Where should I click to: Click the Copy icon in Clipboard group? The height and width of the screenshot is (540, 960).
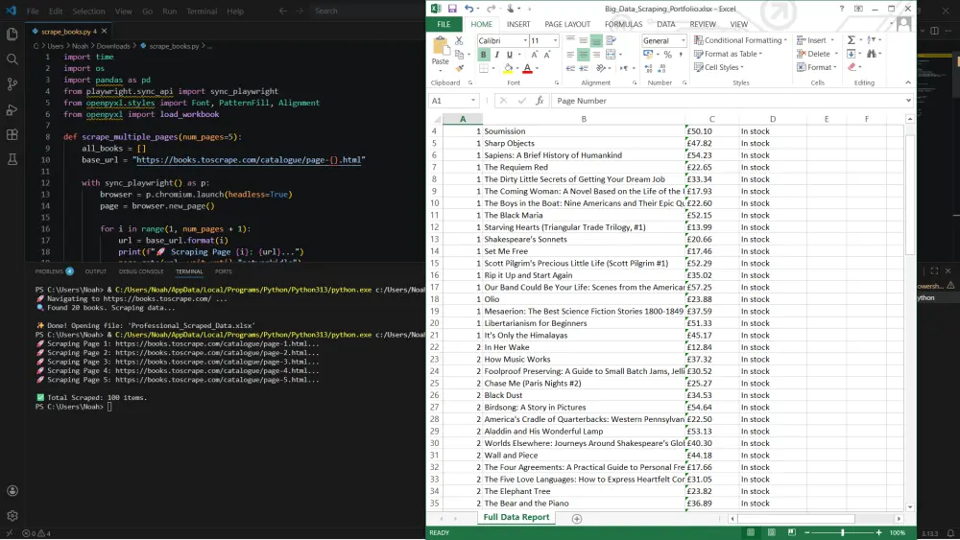tap(459, 55)
